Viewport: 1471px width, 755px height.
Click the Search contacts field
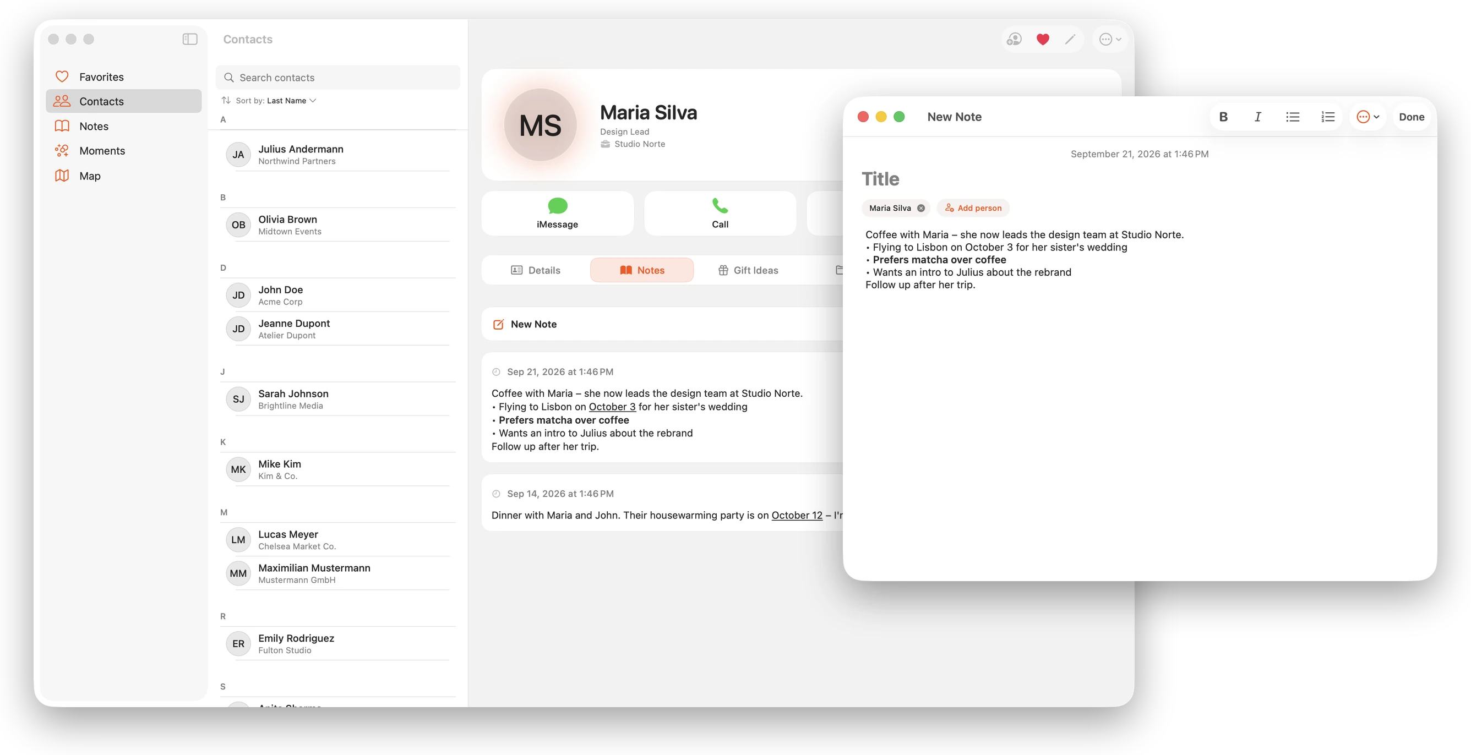337,77
